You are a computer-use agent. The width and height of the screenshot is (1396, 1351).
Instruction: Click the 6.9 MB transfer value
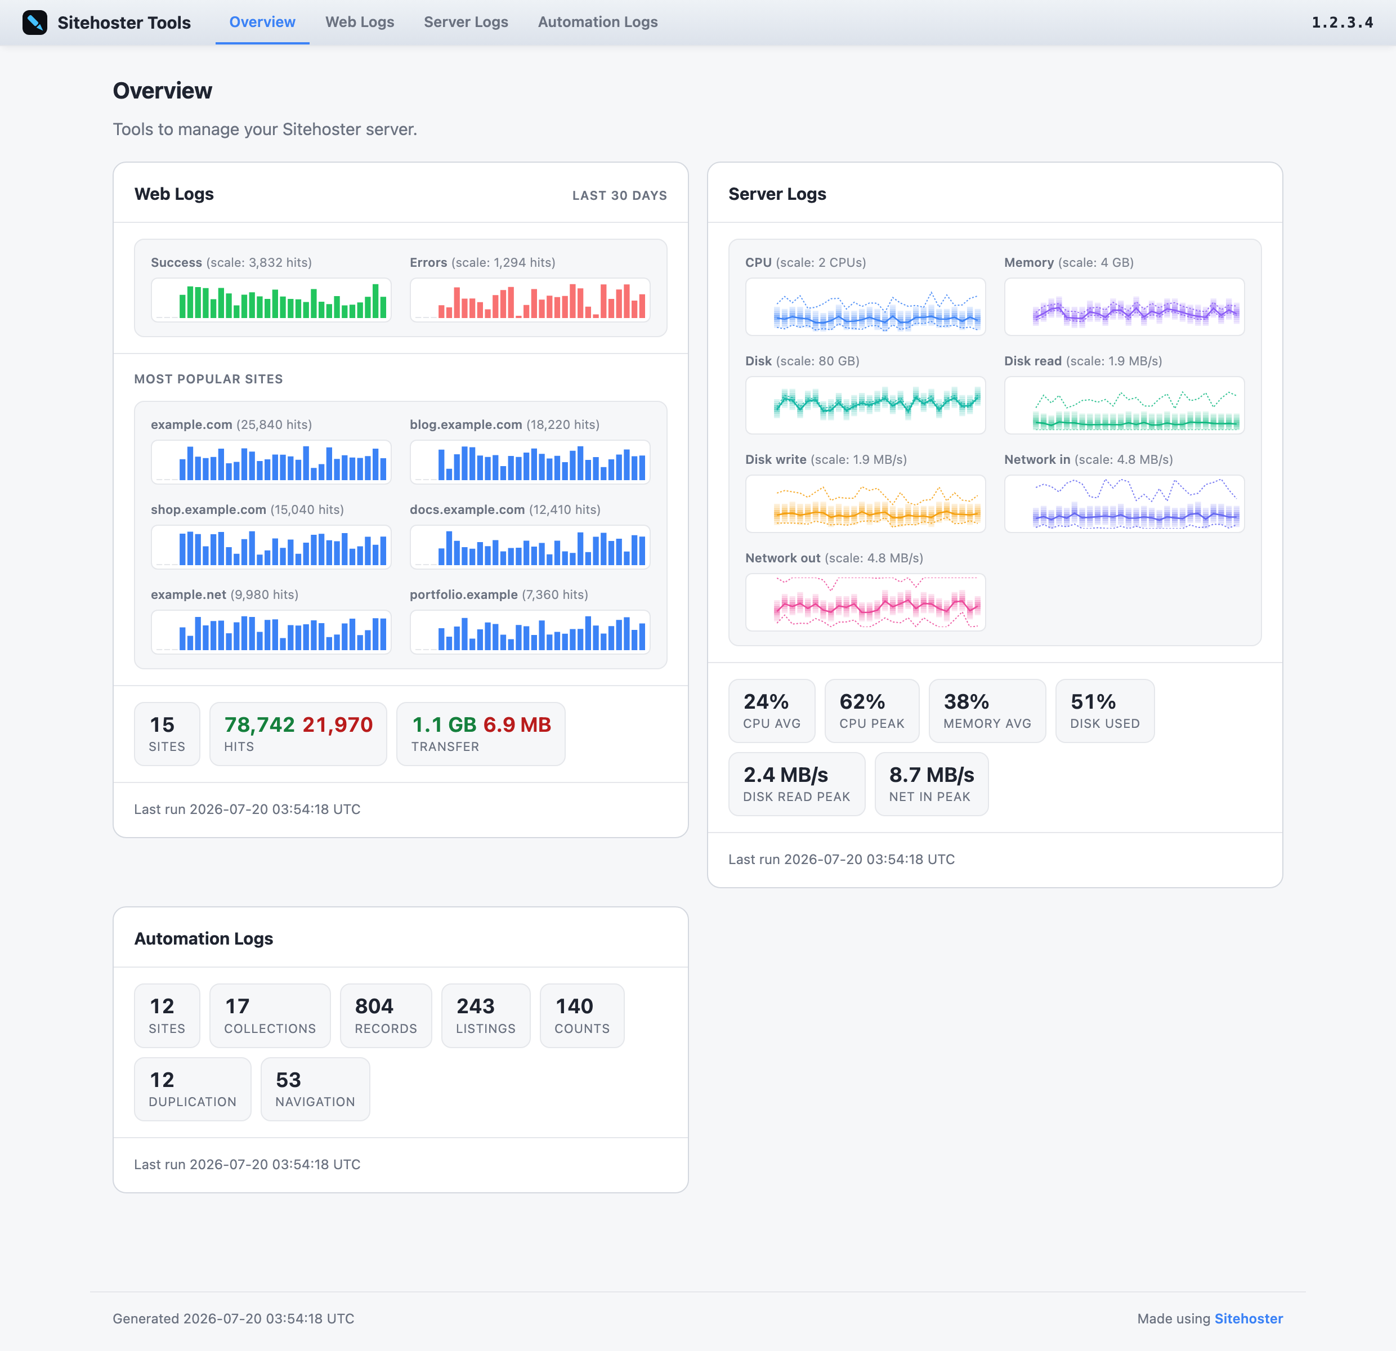[x=517, y=724]
